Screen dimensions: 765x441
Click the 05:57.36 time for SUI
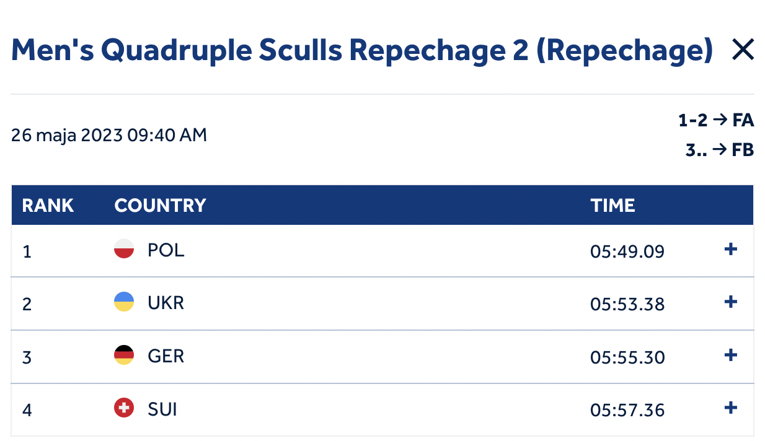pyautogui.click(x=627, y=410)
